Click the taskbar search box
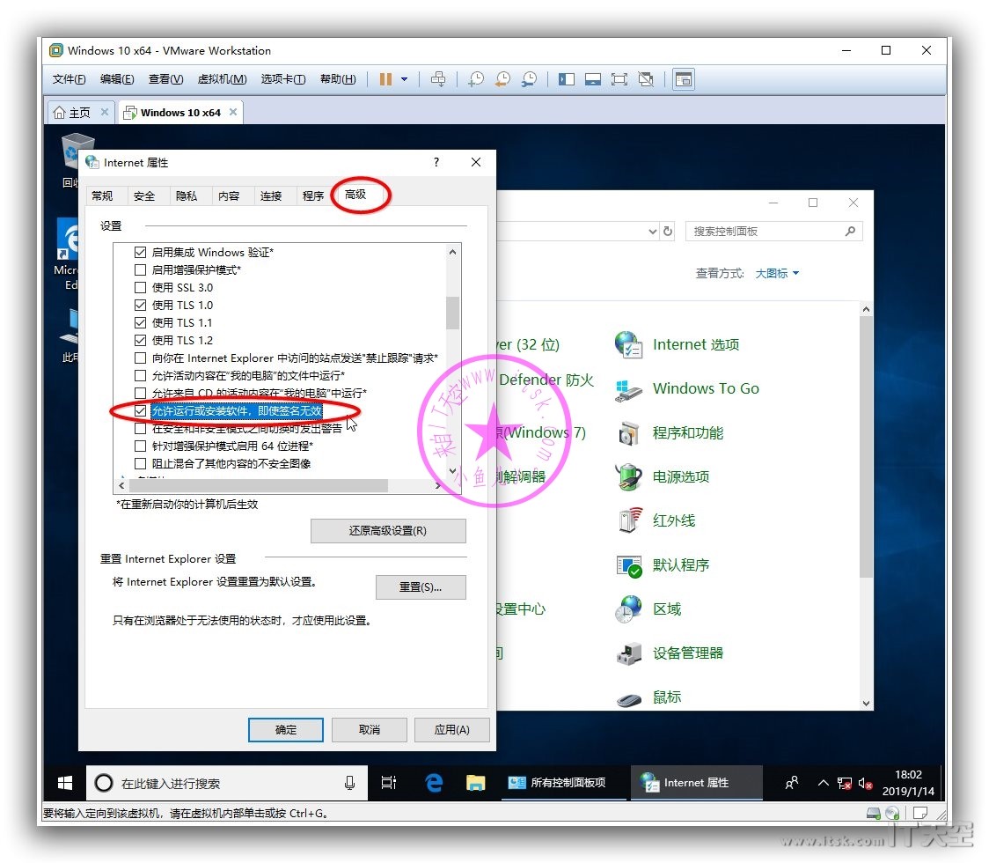 [226, 784]
